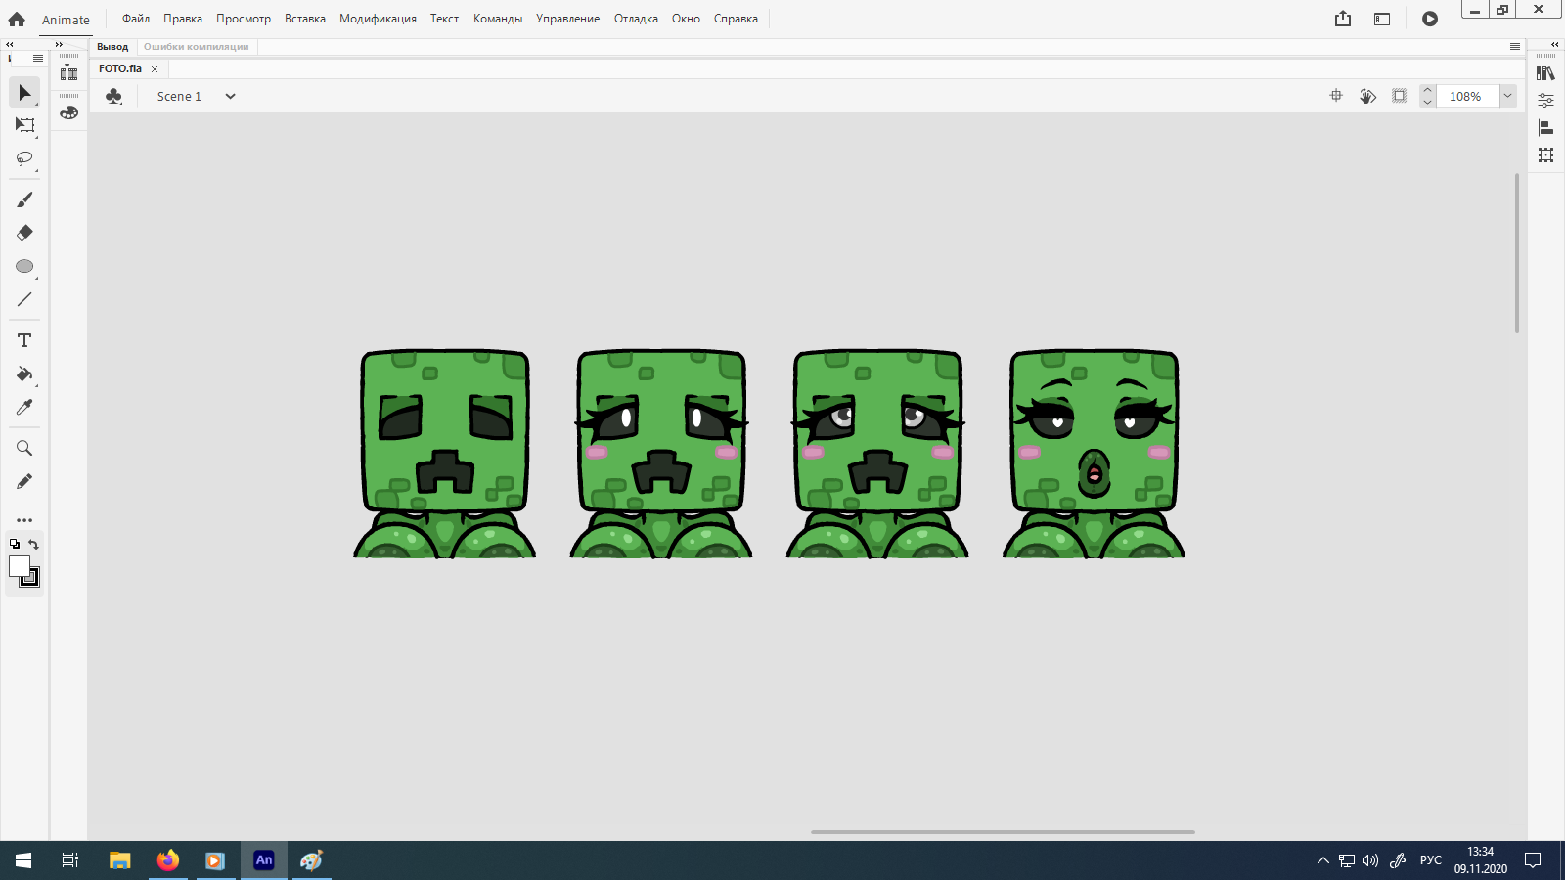Select the Oval shape tool
Screen dimensions: 1565x880
pyautogui.click(x=24, y=266)
